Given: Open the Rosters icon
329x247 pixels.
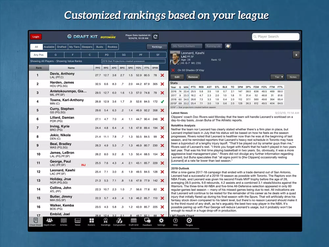Looking at the screenshot, I should pyautogui.click(x=91, y=222).
